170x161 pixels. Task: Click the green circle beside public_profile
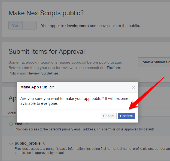point(11,144)
